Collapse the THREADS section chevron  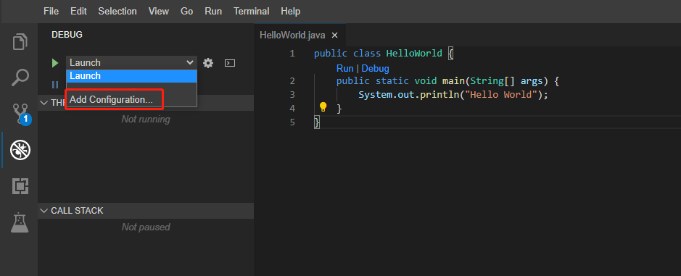[x=44, y=102]
